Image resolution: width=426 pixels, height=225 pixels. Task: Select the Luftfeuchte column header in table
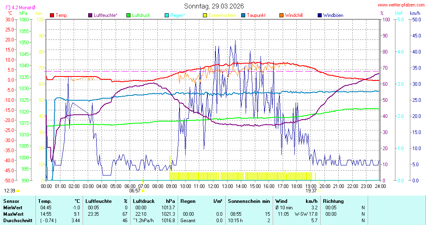98,201
